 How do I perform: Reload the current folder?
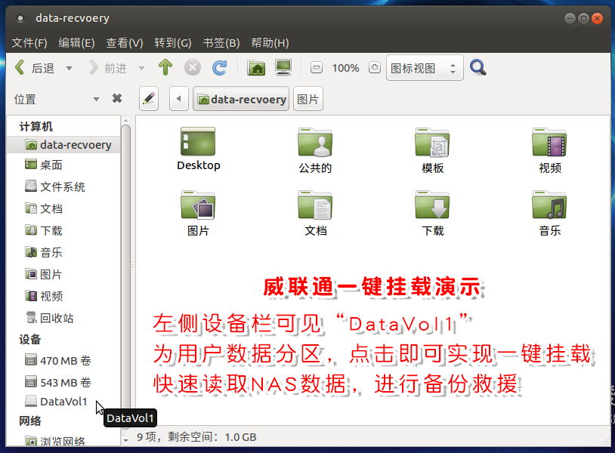pyautogui.click(x=220, y=67)
